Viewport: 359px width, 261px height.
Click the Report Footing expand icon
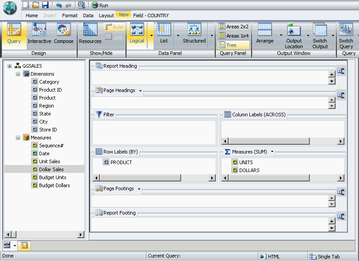click(x=341, y=216)
